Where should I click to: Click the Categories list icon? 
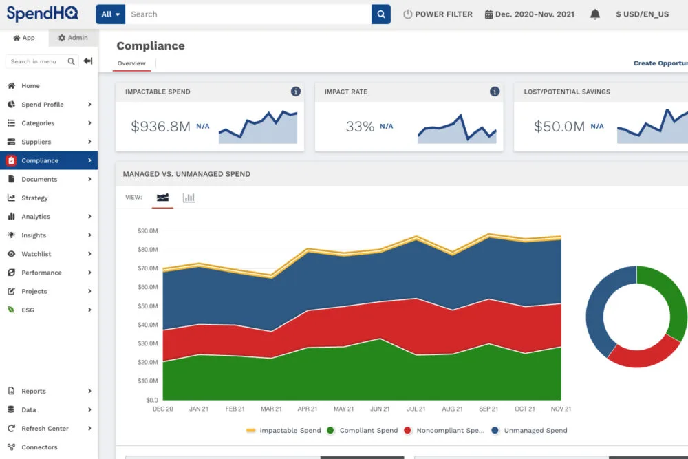click(x=12, y=123)
